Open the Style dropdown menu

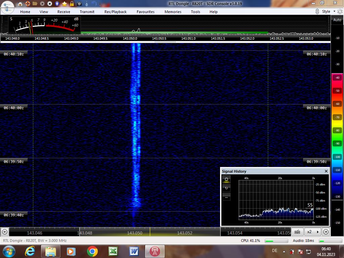coord(329,11)
